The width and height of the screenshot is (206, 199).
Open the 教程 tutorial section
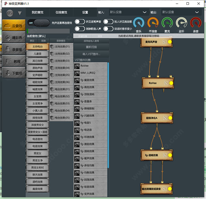14,61
